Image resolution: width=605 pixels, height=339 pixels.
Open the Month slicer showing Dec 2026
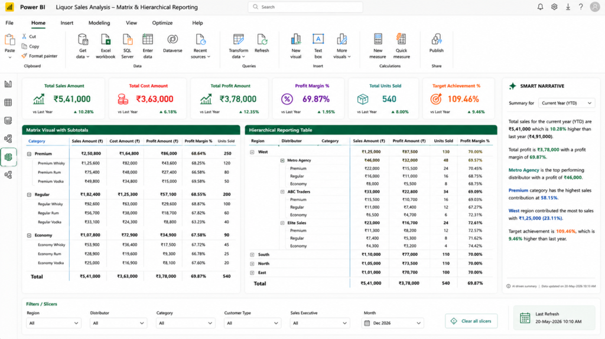pos(393,323)
